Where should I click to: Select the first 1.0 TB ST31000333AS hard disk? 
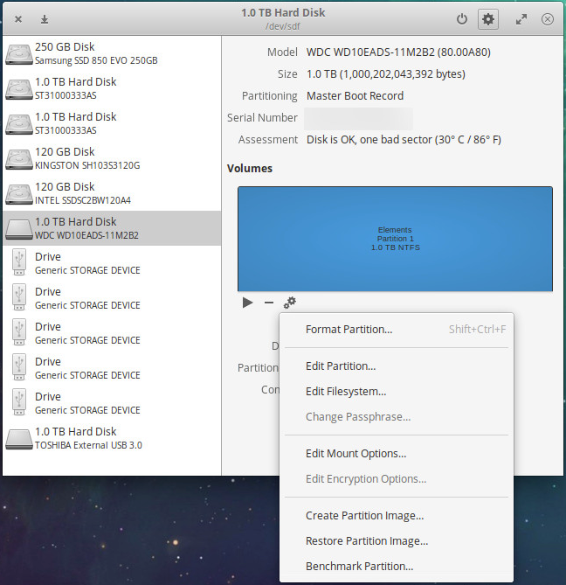(112, 89)
